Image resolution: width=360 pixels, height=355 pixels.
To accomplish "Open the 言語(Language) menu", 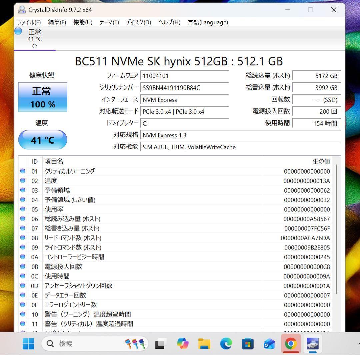I will tap(208, 22).
